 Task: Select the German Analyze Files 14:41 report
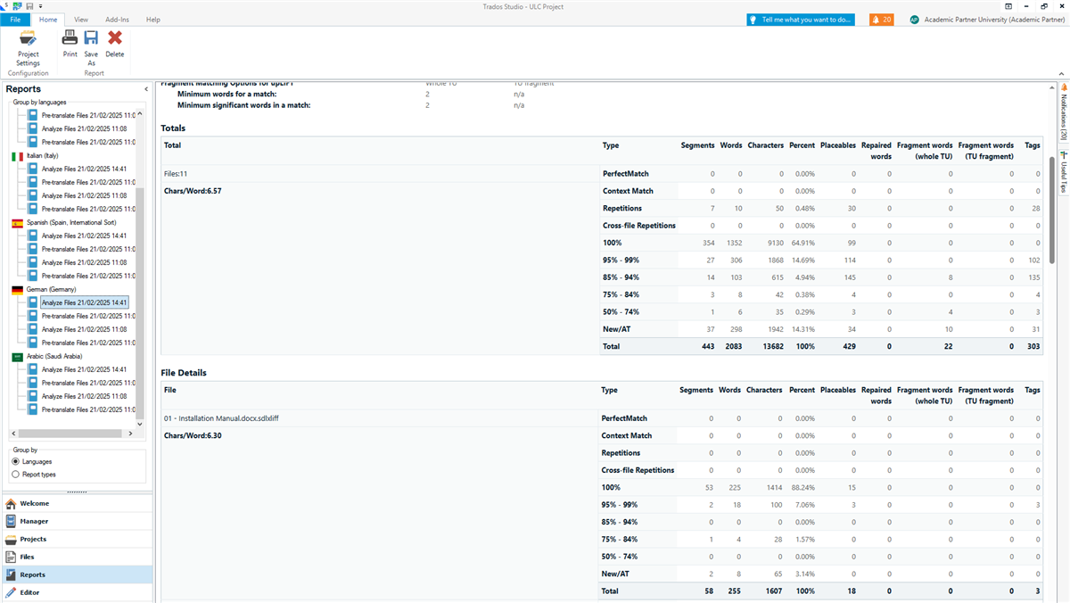[x=85, y=301]
